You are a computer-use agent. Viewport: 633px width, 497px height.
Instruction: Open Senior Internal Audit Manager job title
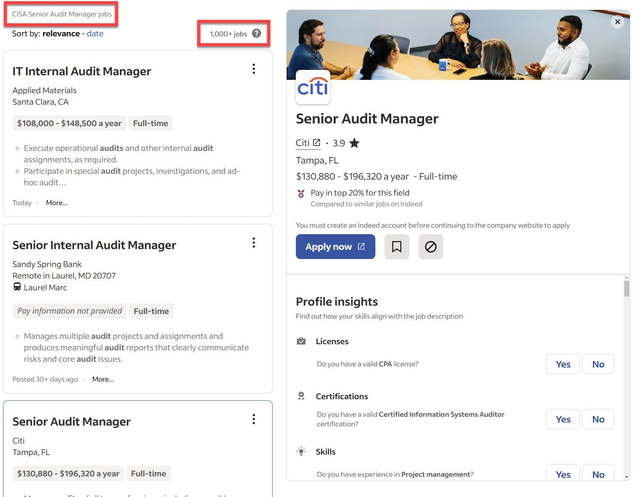[x=94, y=245]
